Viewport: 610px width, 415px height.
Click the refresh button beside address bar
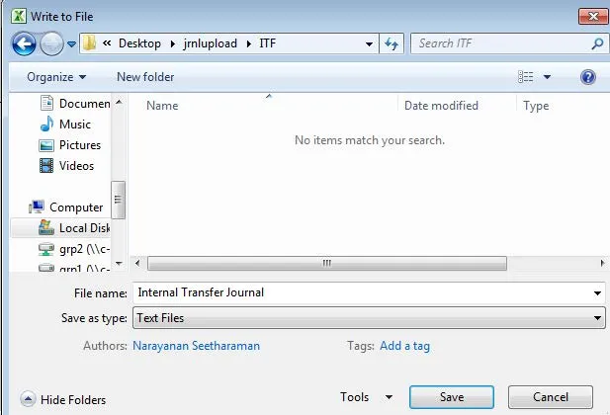click(392, 43)
